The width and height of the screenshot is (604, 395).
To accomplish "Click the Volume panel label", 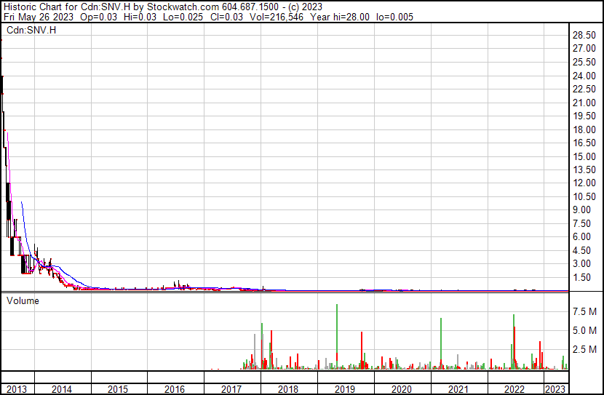I will tap(23, 300).
